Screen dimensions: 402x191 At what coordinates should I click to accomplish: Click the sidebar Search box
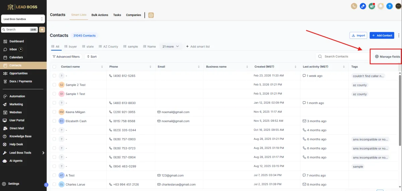[x=19, y=29]
